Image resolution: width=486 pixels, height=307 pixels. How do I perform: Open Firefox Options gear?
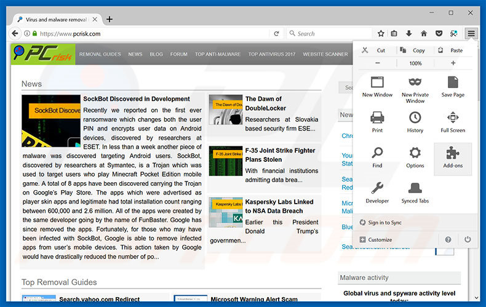(x=415, y=157)
